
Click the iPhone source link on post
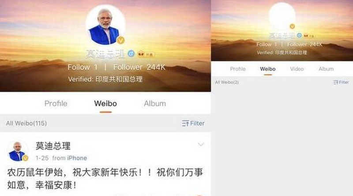click(77, 158)
